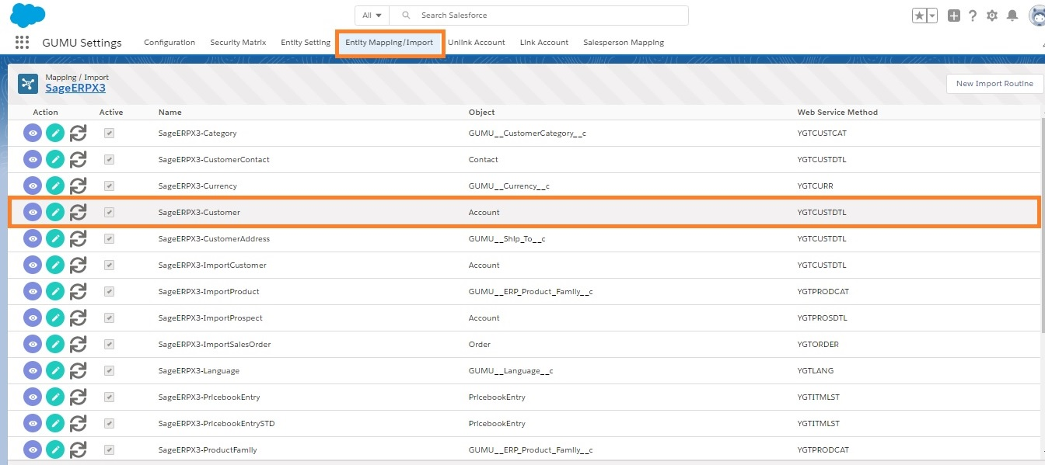Expand the favorites list dropdown arrow
The image size is (1045, 465).
[932, 16]
